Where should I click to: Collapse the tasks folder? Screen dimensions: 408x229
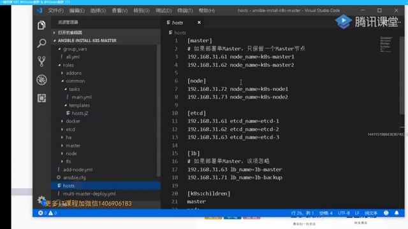click(x=65, y=89)
